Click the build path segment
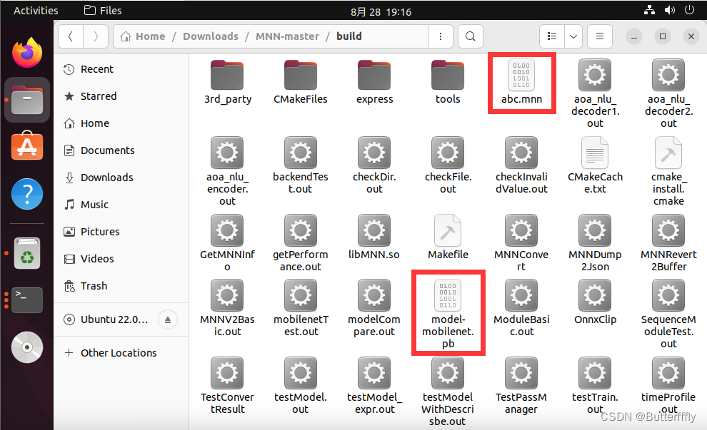Image resolution: width=707 pixels, height=430 pixels. 349,36
